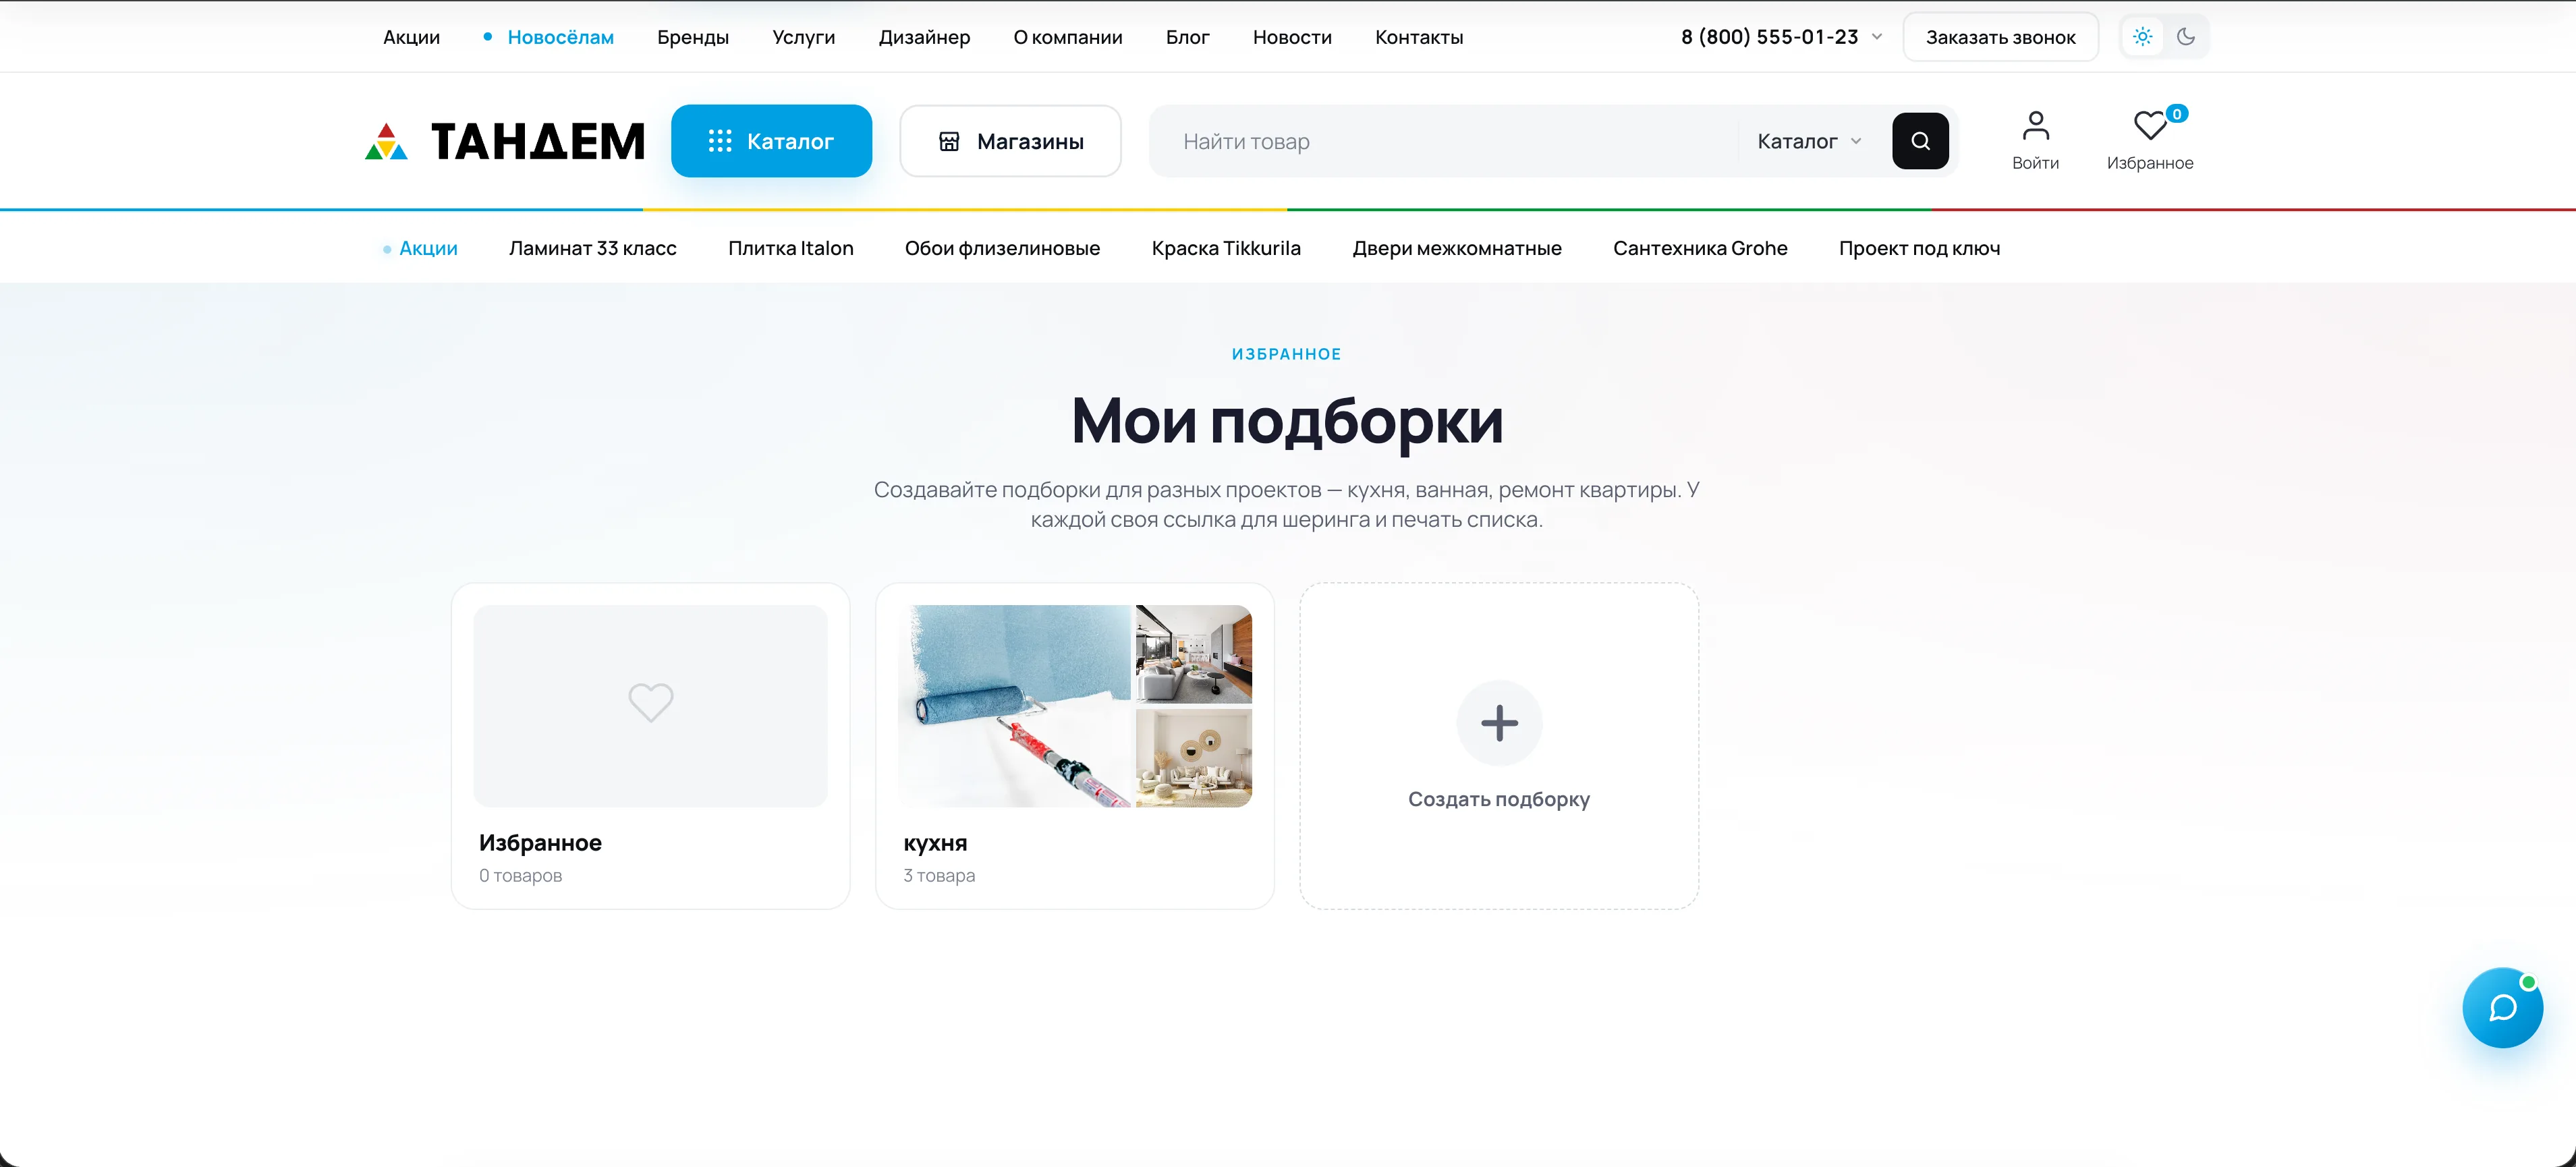Open Двери межкомнатные category
The width and height of the screenshot is (2576, 1167).
tap(1456, 248)
